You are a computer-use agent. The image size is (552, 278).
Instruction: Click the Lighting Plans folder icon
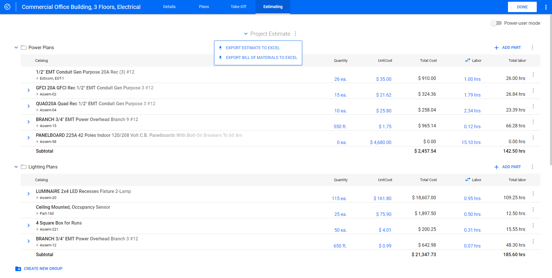(x=24, y=167)
